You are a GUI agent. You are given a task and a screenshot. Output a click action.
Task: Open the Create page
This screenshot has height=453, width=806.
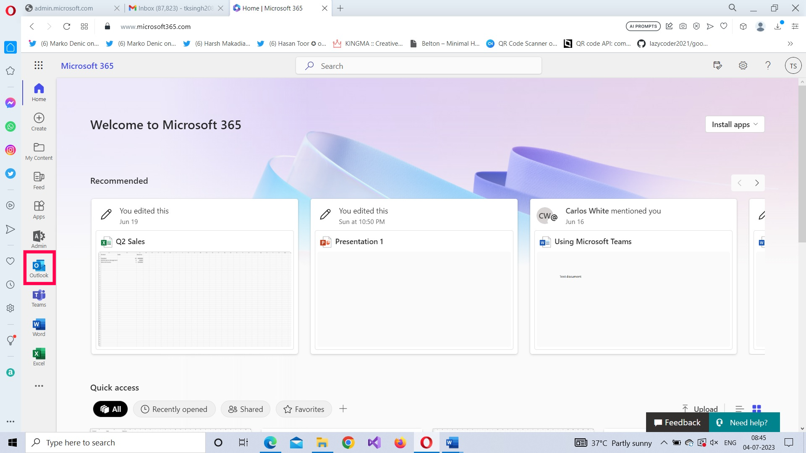point(39,122)
